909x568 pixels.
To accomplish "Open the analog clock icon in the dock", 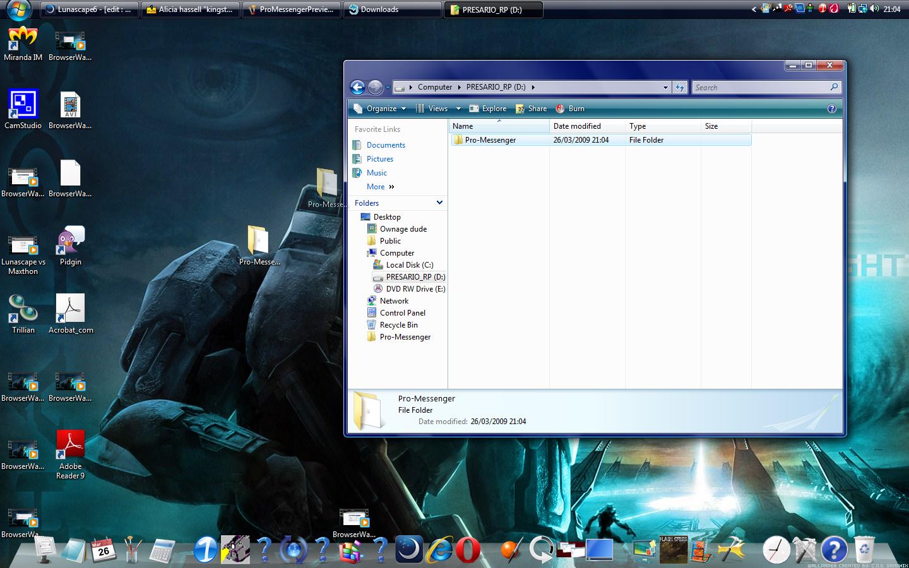I will pos(776,550).
